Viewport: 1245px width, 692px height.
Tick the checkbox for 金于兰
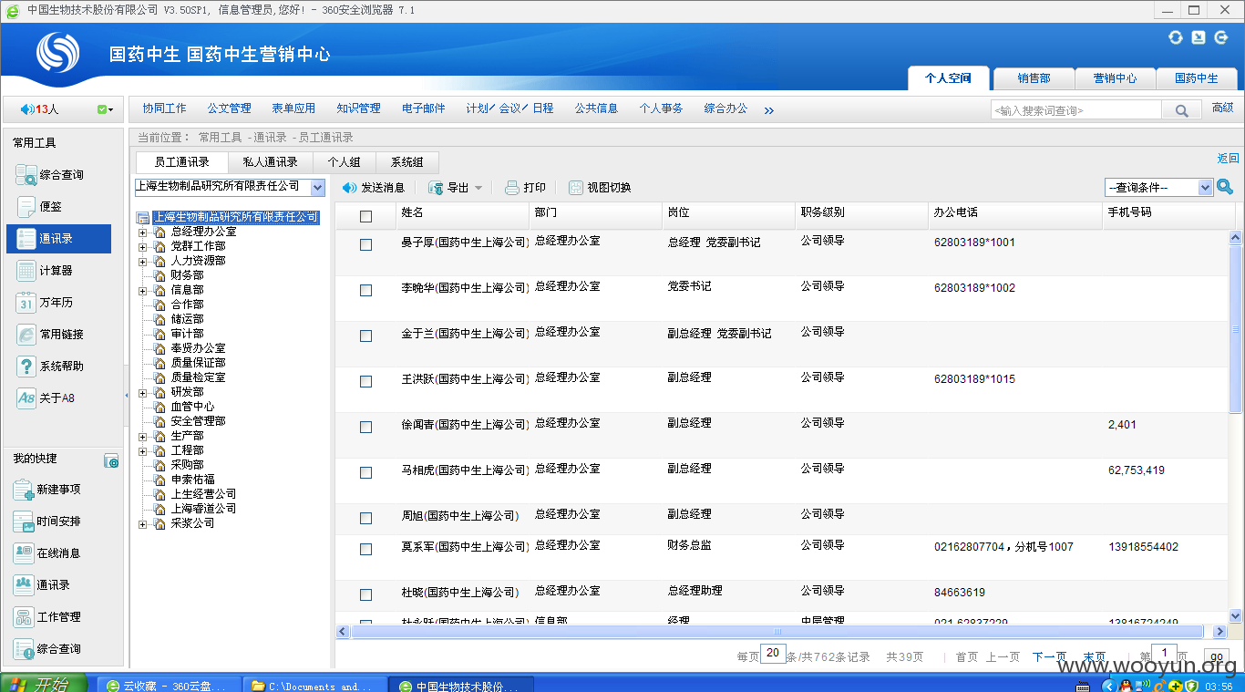(x=365, y=336)
